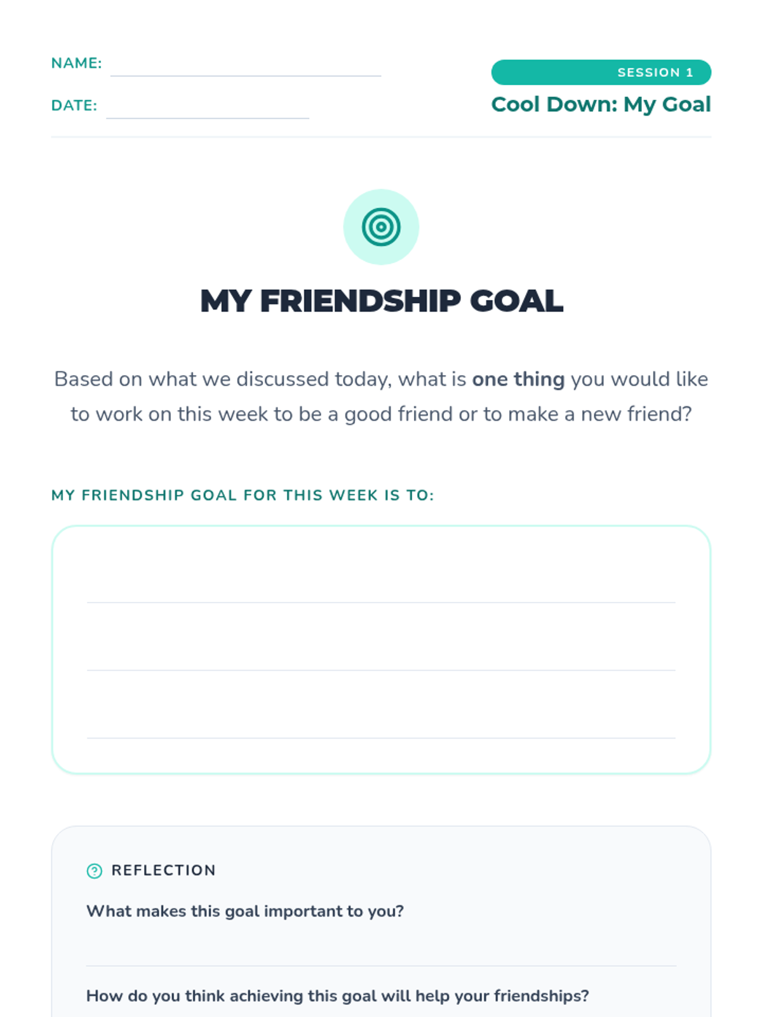
Task: Click 'My friendship goal for this week' label
Action: click(x=243, y=495)
